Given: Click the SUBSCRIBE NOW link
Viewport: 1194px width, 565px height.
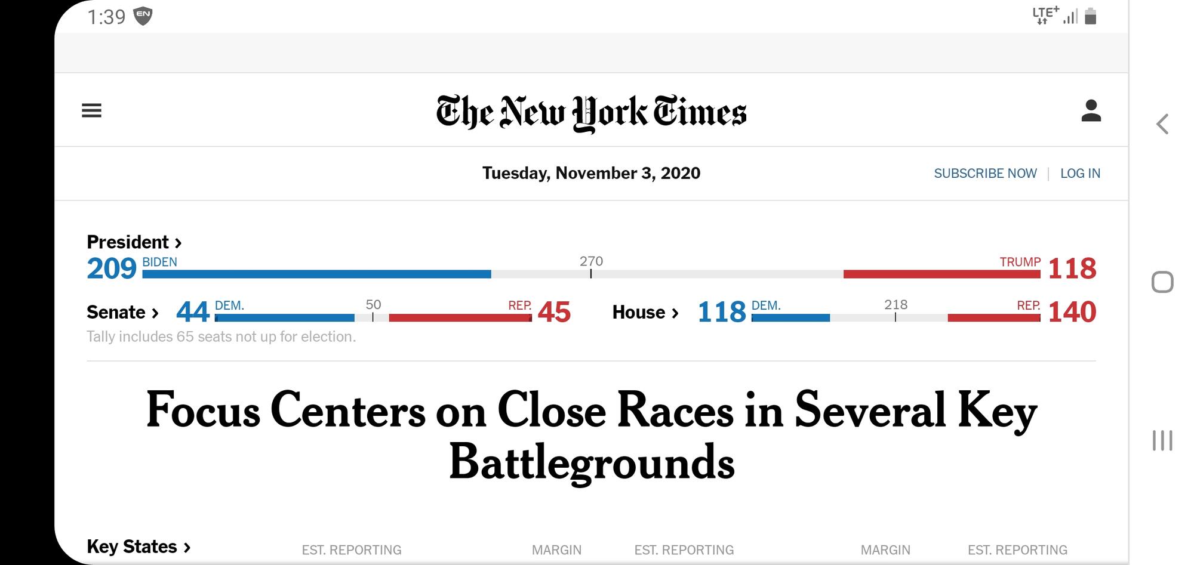Looking at the screenshot, I should (985, 174).
